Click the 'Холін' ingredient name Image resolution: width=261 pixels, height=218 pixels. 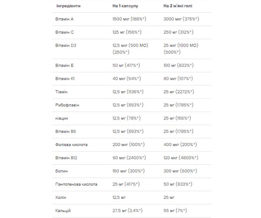coord(61,198)
